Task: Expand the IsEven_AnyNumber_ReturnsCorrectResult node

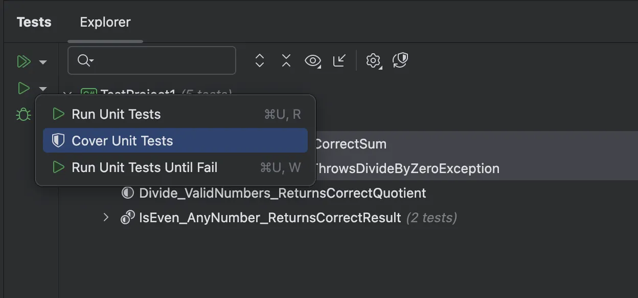Action: pos(106,217)
